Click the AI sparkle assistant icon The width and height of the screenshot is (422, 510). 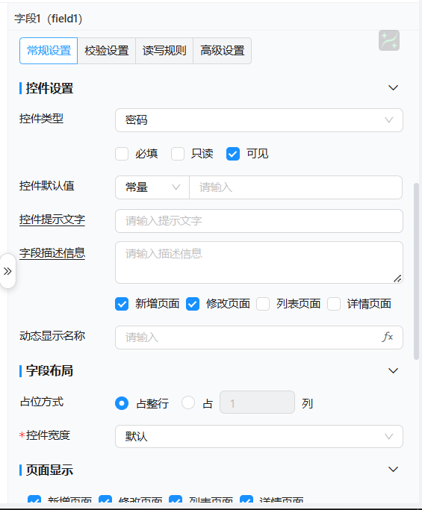pos(389,40)
